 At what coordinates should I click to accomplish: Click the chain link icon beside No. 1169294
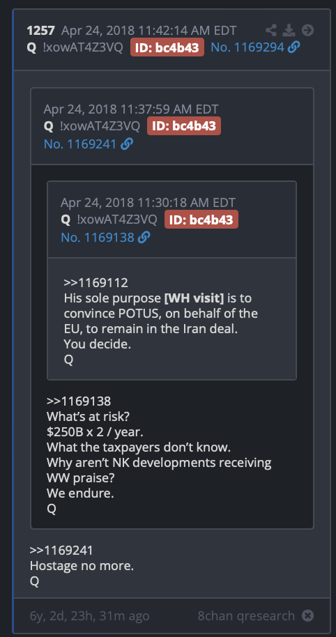(x=293, y=47)
